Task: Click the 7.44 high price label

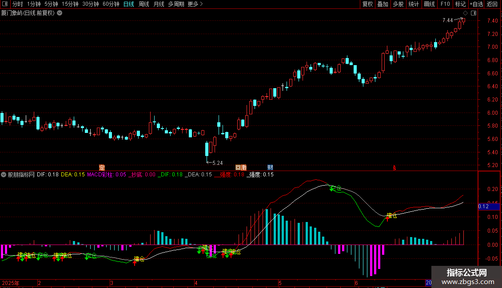Action: tap(447, 20)
